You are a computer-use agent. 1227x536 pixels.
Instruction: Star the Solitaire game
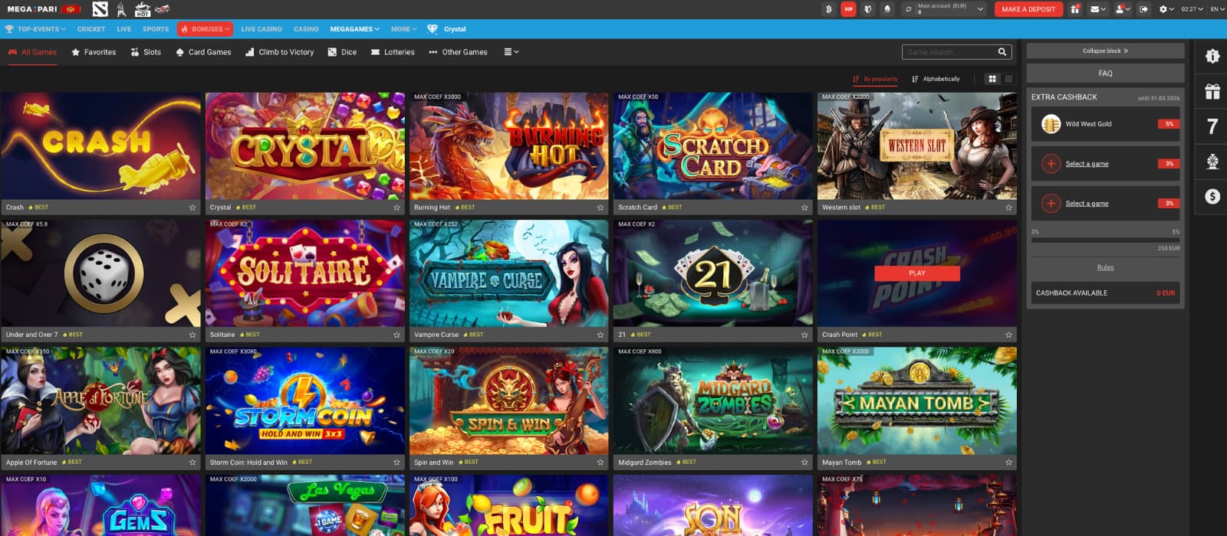click(x=396, y=335)
